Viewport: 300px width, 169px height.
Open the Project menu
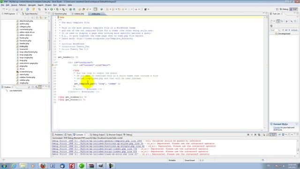tap(48, 5)
